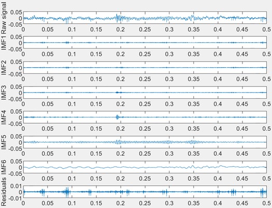The width and height of the screenshot is (272, 208).
Task: Click the 0.25 x-tick under Raw signal plot
Action: point(145,29)
